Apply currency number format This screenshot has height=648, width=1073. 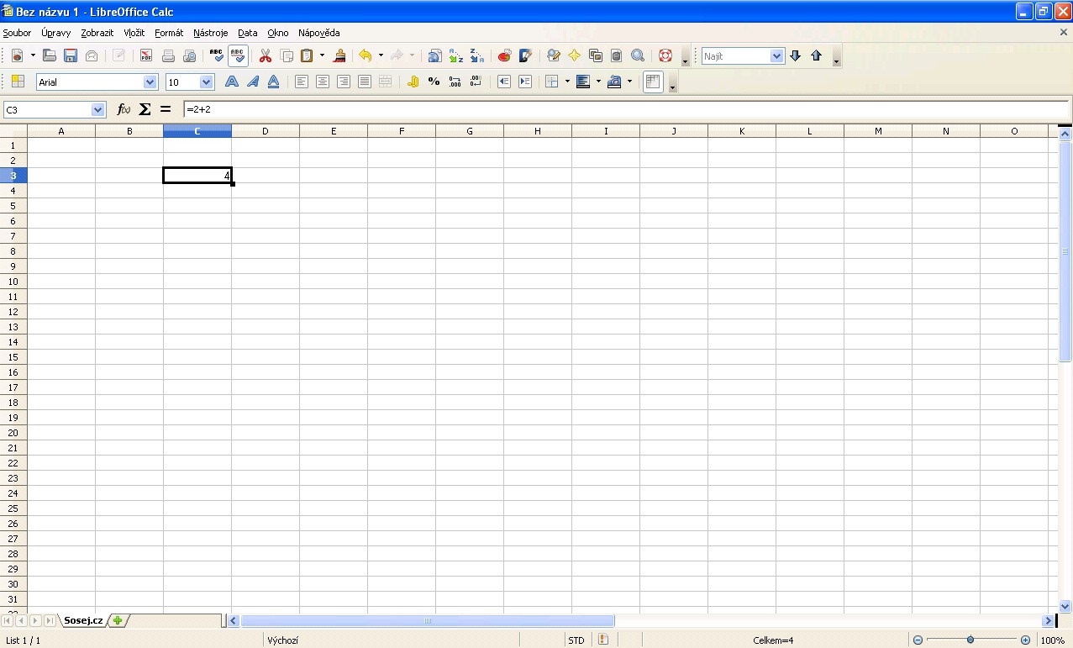[413, 82]
